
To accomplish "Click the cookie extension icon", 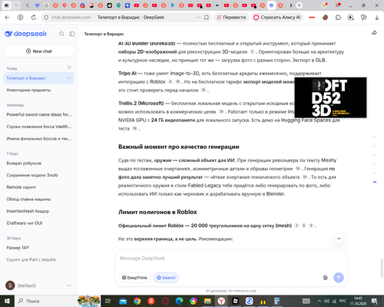I will tap(325, 18).
